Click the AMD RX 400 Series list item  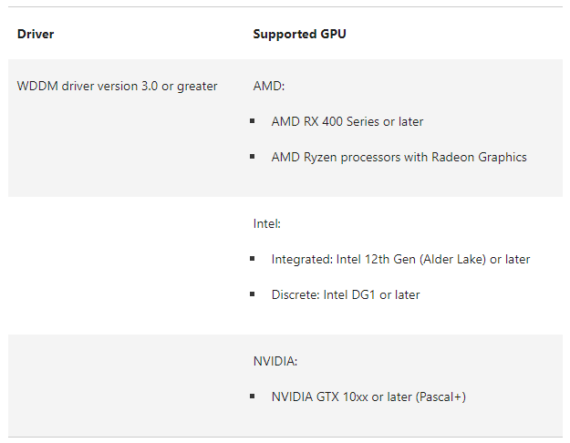pos(347,121)
